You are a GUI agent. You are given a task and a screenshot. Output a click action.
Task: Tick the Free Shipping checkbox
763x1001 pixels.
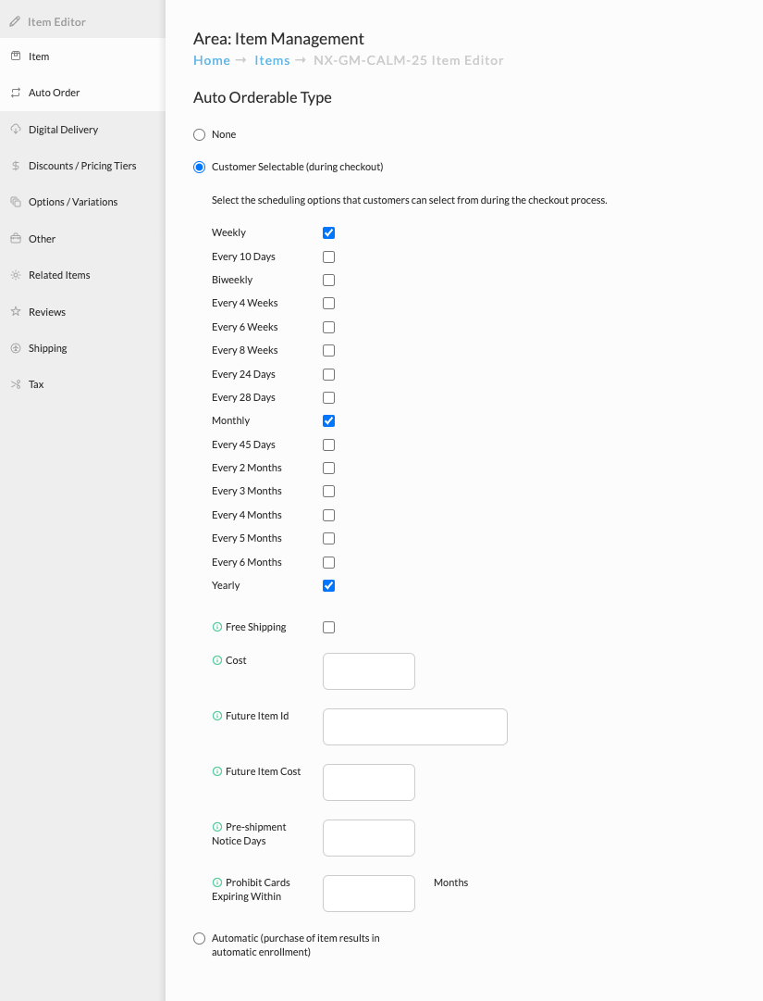point(329,628)
